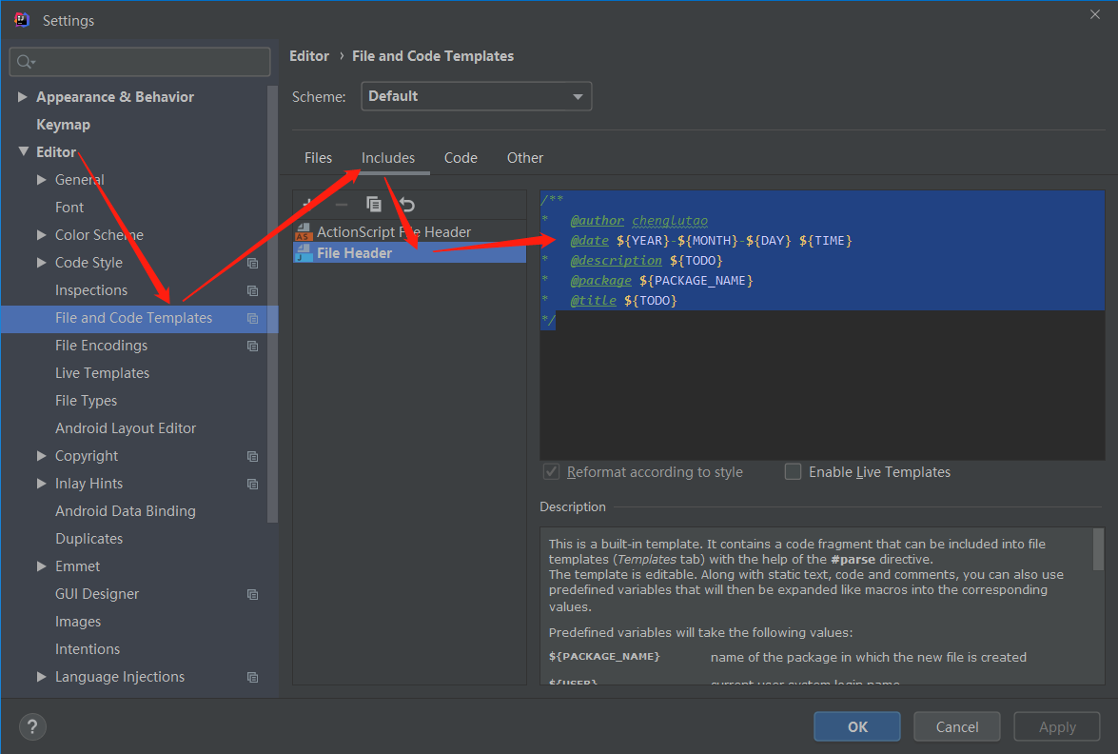Click @title ${TODO} line in editor

click(623, 300)
